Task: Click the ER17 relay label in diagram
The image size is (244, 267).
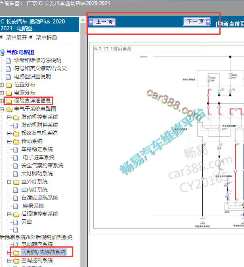Action: tap(225, 129)
